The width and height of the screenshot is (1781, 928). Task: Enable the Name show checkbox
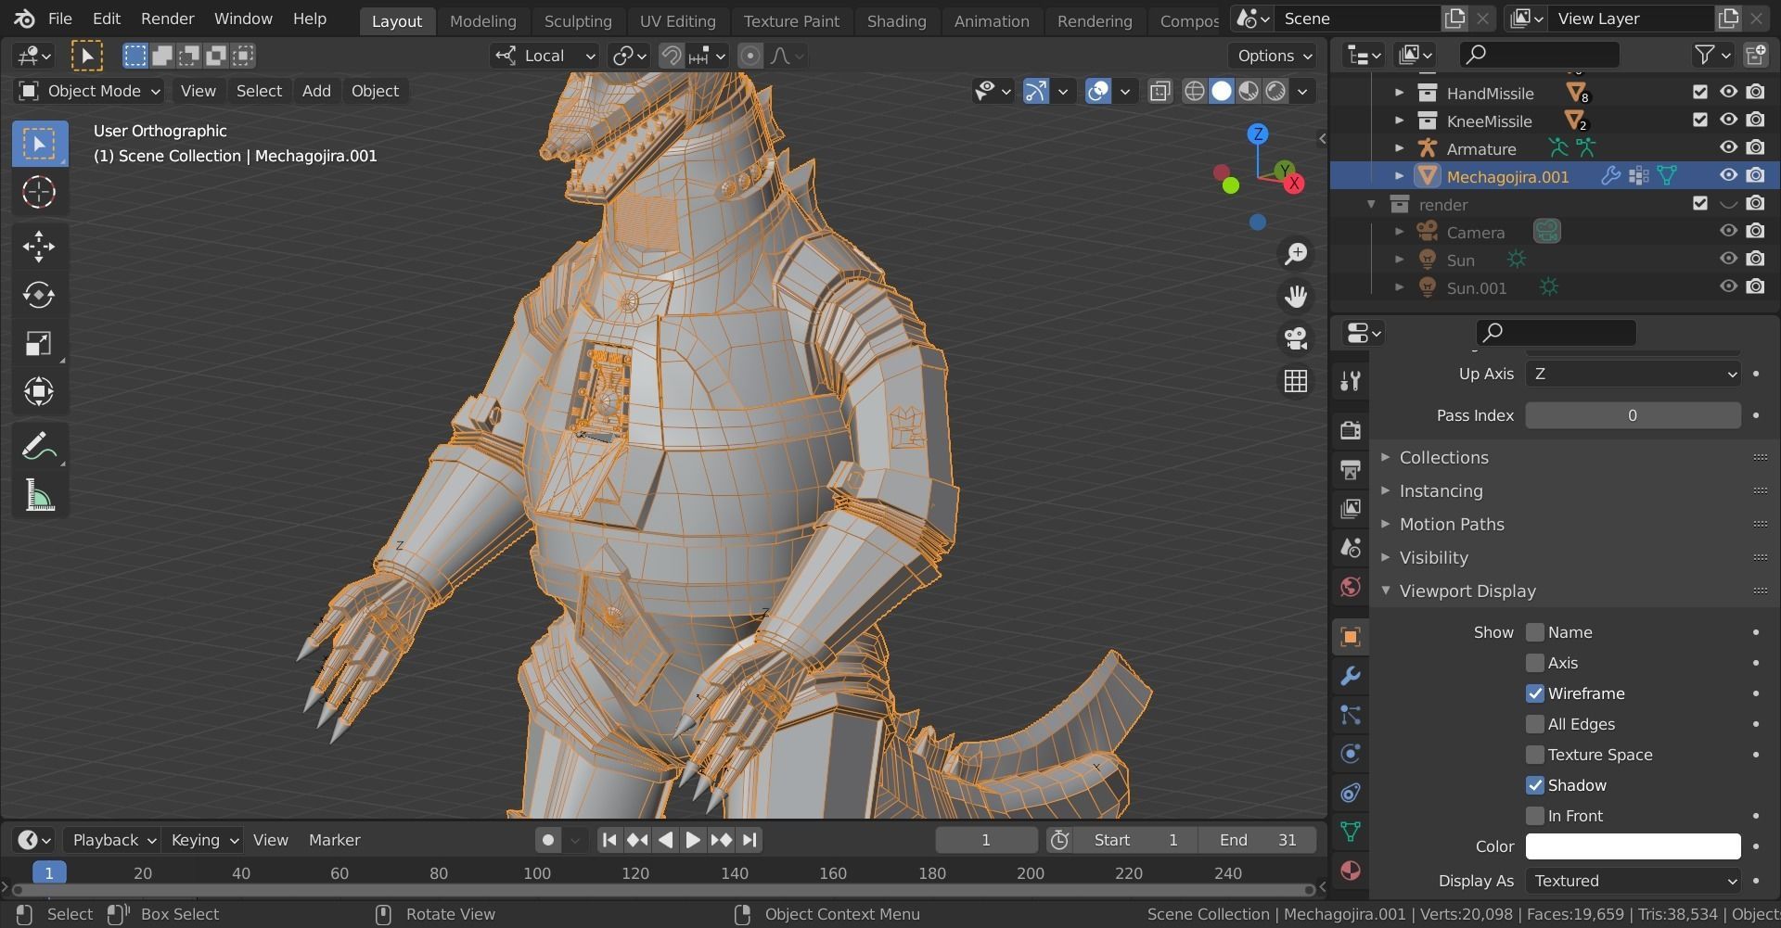click(x=1535, y=632)
